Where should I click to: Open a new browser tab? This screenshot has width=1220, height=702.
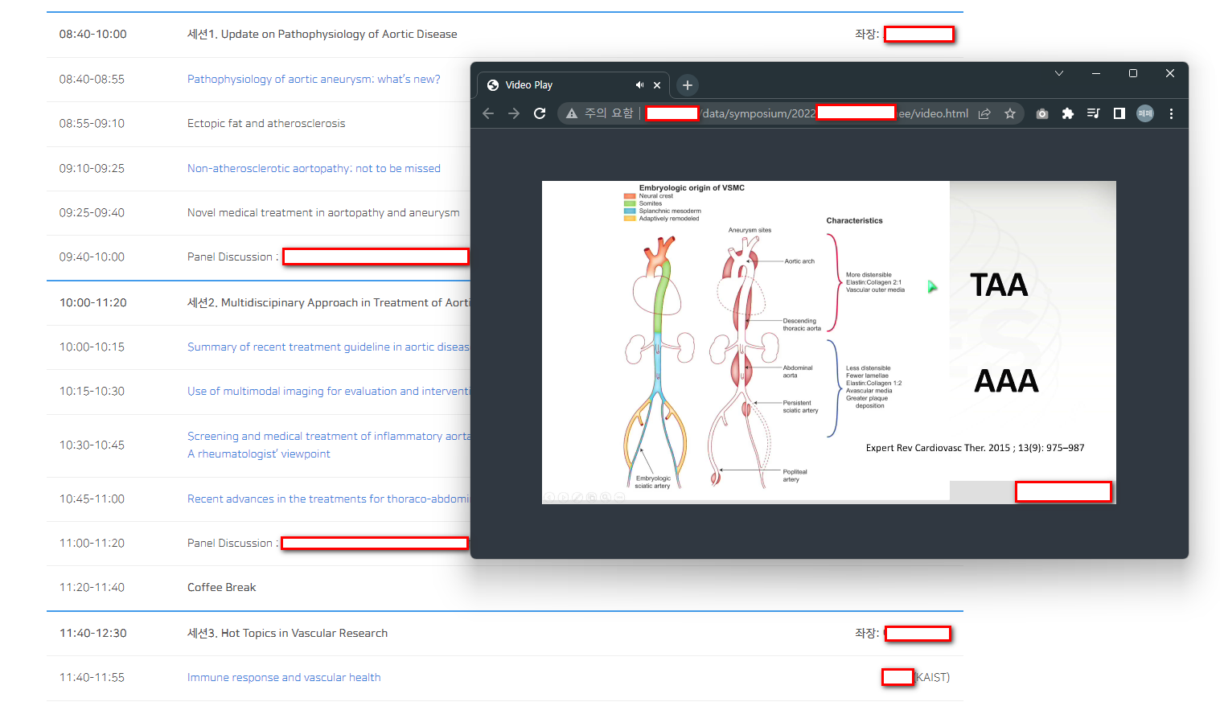(x=688, y=84)
